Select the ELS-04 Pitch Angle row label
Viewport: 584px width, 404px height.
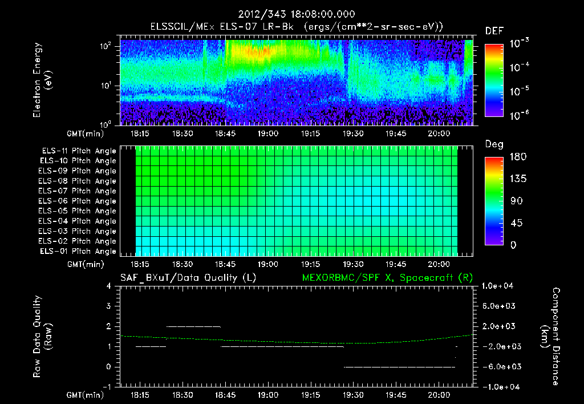[77, 221]
